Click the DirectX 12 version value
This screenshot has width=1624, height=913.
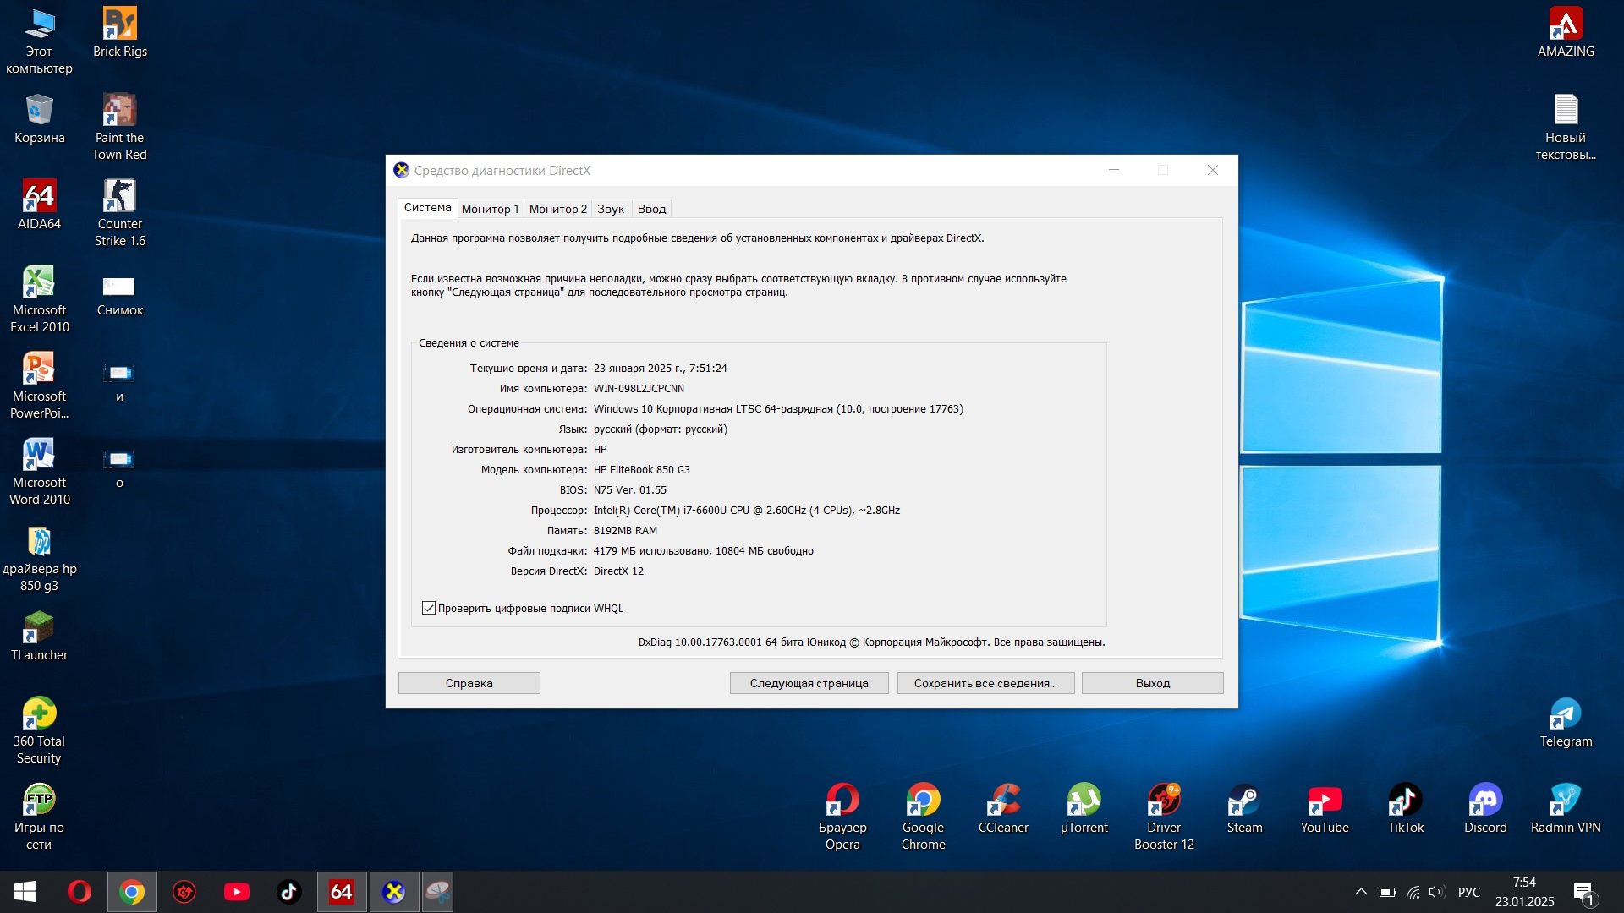point(618,571)
